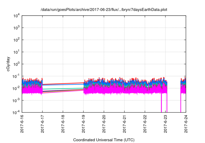Image resolution: width=205 pixels, height=143 pixels.
Task: Click the 2017-6-19 date label
Action: [x=83, y=124]
